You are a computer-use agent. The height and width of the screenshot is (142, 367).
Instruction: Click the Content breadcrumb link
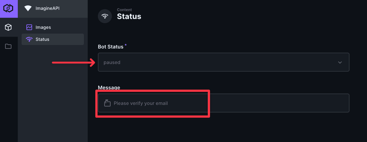point(124,10)
